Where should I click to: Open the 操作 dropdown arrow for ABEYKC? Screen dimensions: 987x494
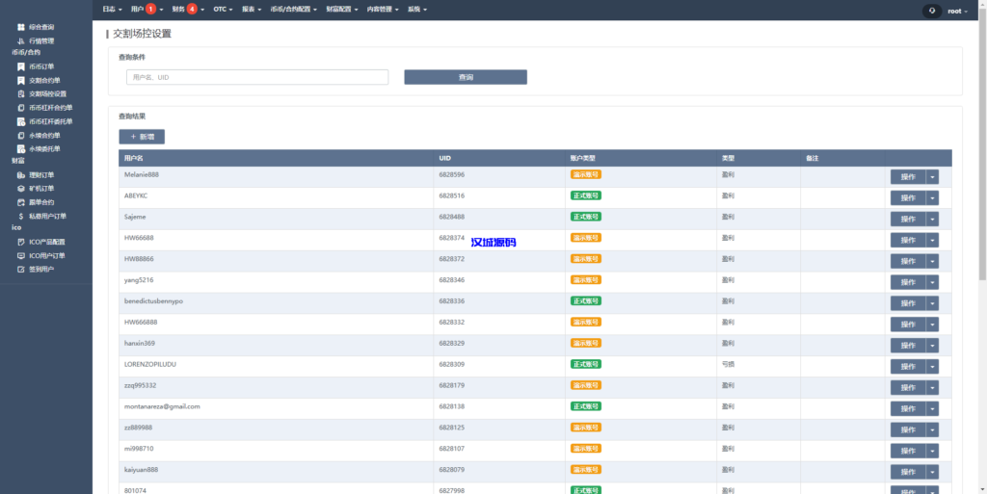click(932, 197)
